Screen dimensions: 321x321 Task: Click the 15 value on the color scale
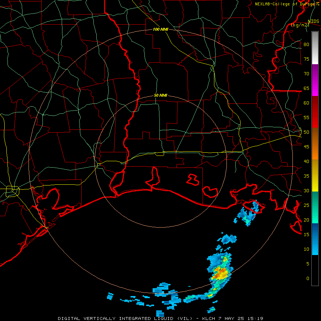click(306, 235)
